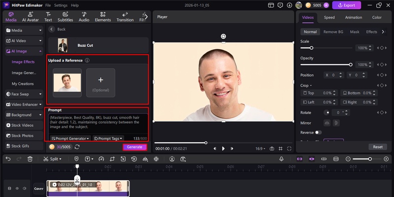Fit the timeline to the window width

pos(336,159)
